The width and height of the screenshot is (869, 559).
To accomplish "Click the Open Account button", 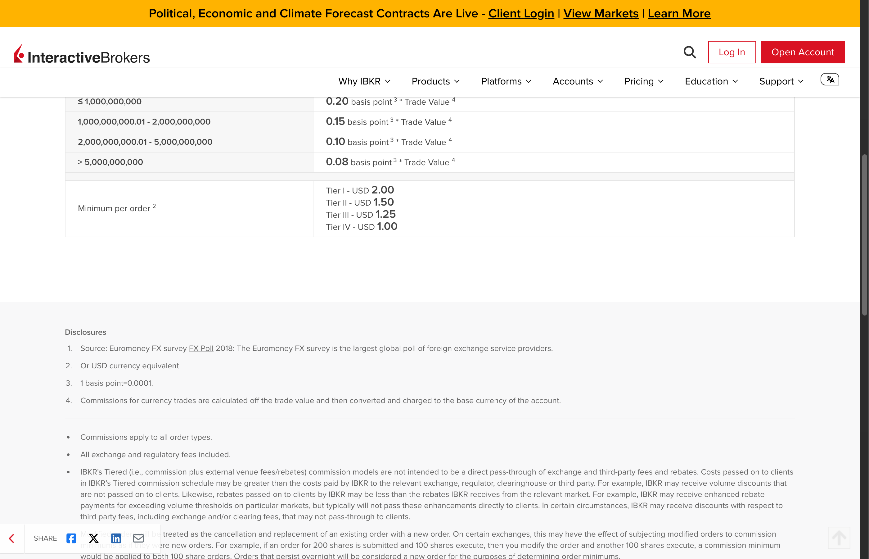I will [x=803, y=52].
